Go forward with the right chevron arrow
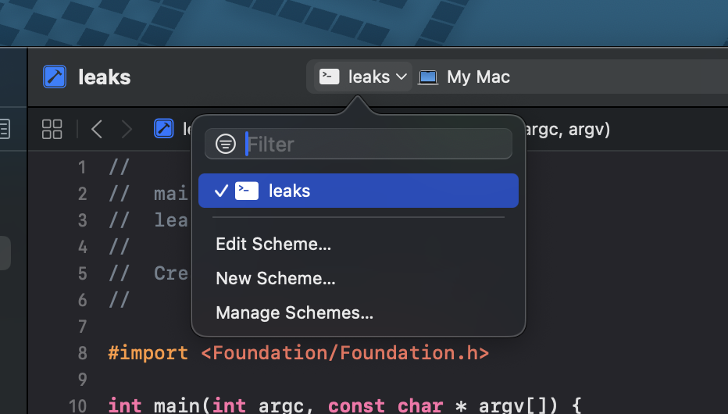This screenshot has height=414, width=728. tap(127, 129)
